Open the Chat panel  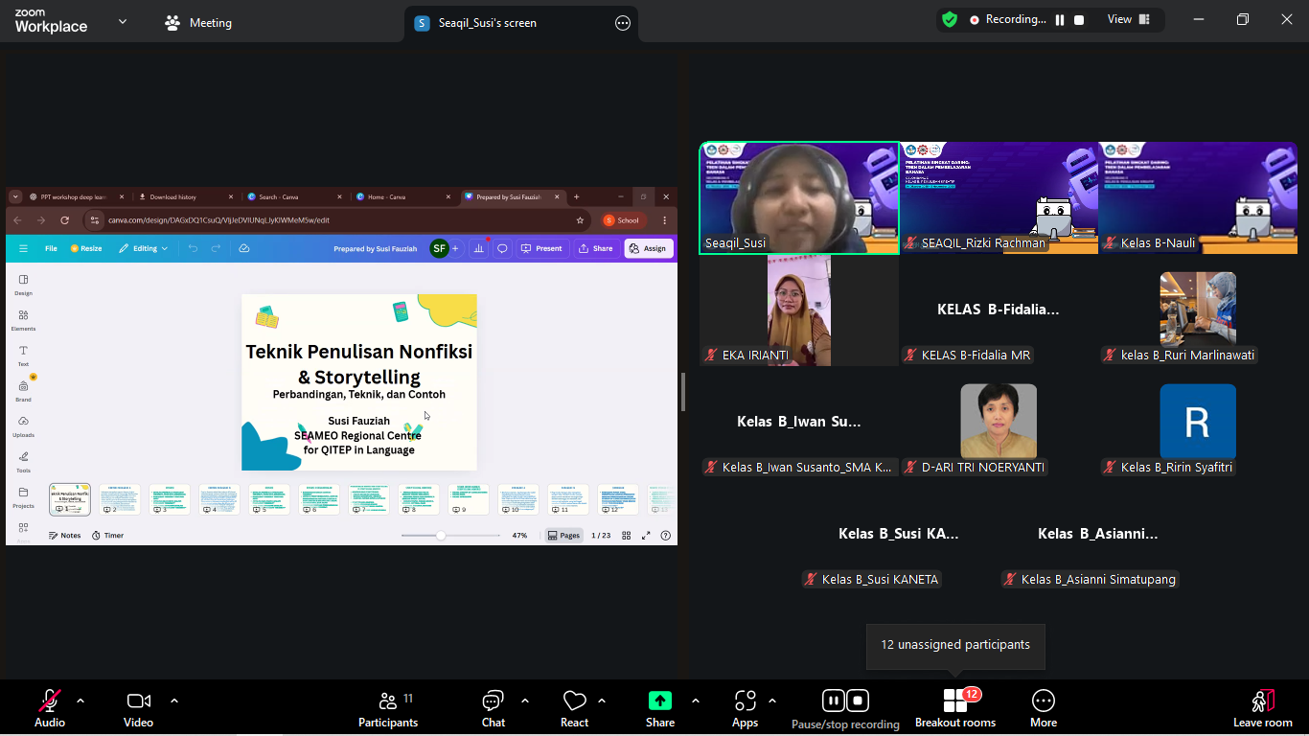pyautogui.click(x=493, y=707)
